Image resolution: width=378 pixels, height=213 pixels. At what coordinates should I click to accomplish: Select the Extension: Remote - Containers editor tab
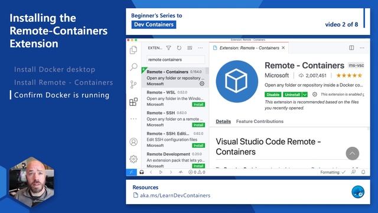coord(249,48)
